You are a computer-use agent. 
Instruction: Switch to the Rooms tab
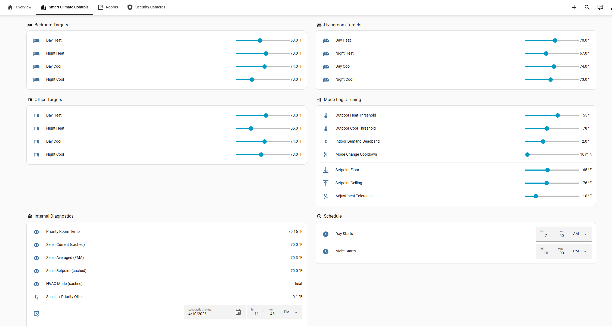coord(108,7)
